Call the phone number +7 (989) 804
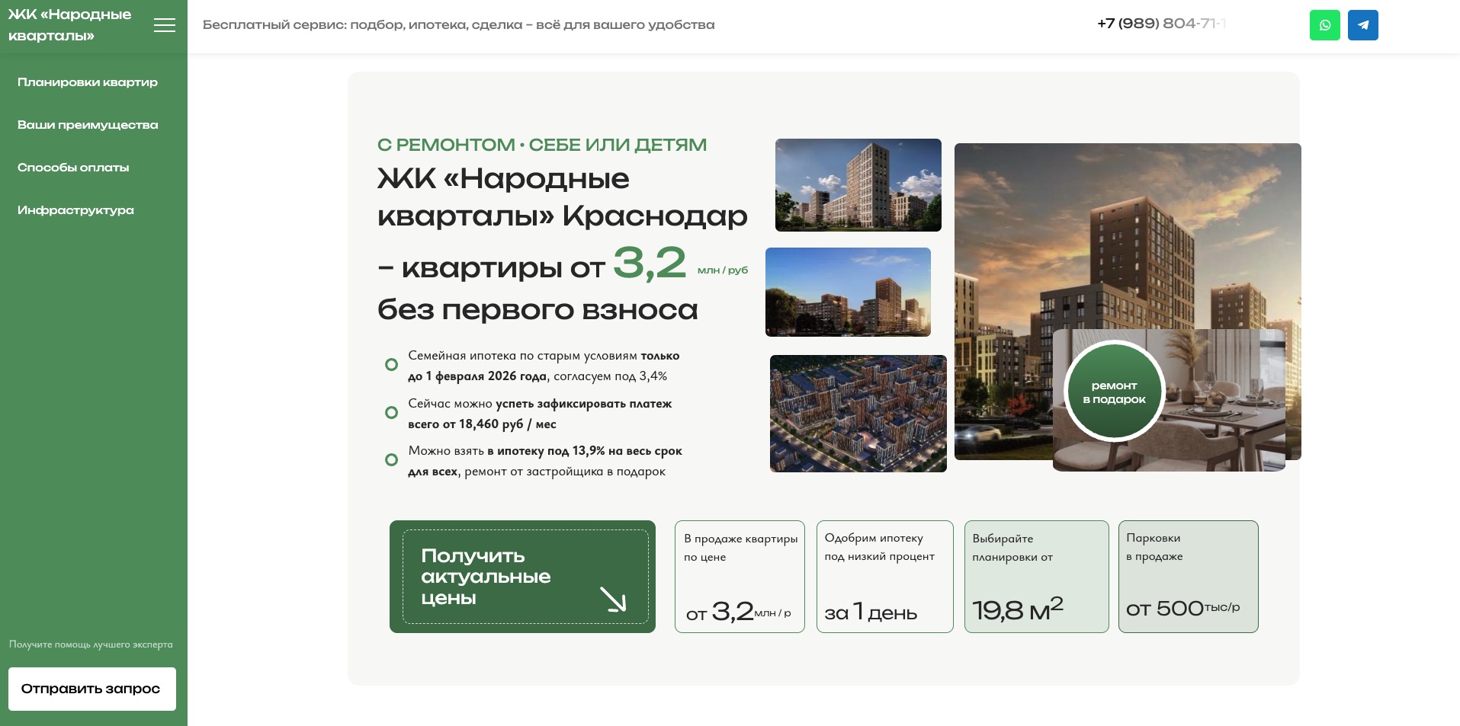This screenshot has height=726, width=1460. point(1160,24)
